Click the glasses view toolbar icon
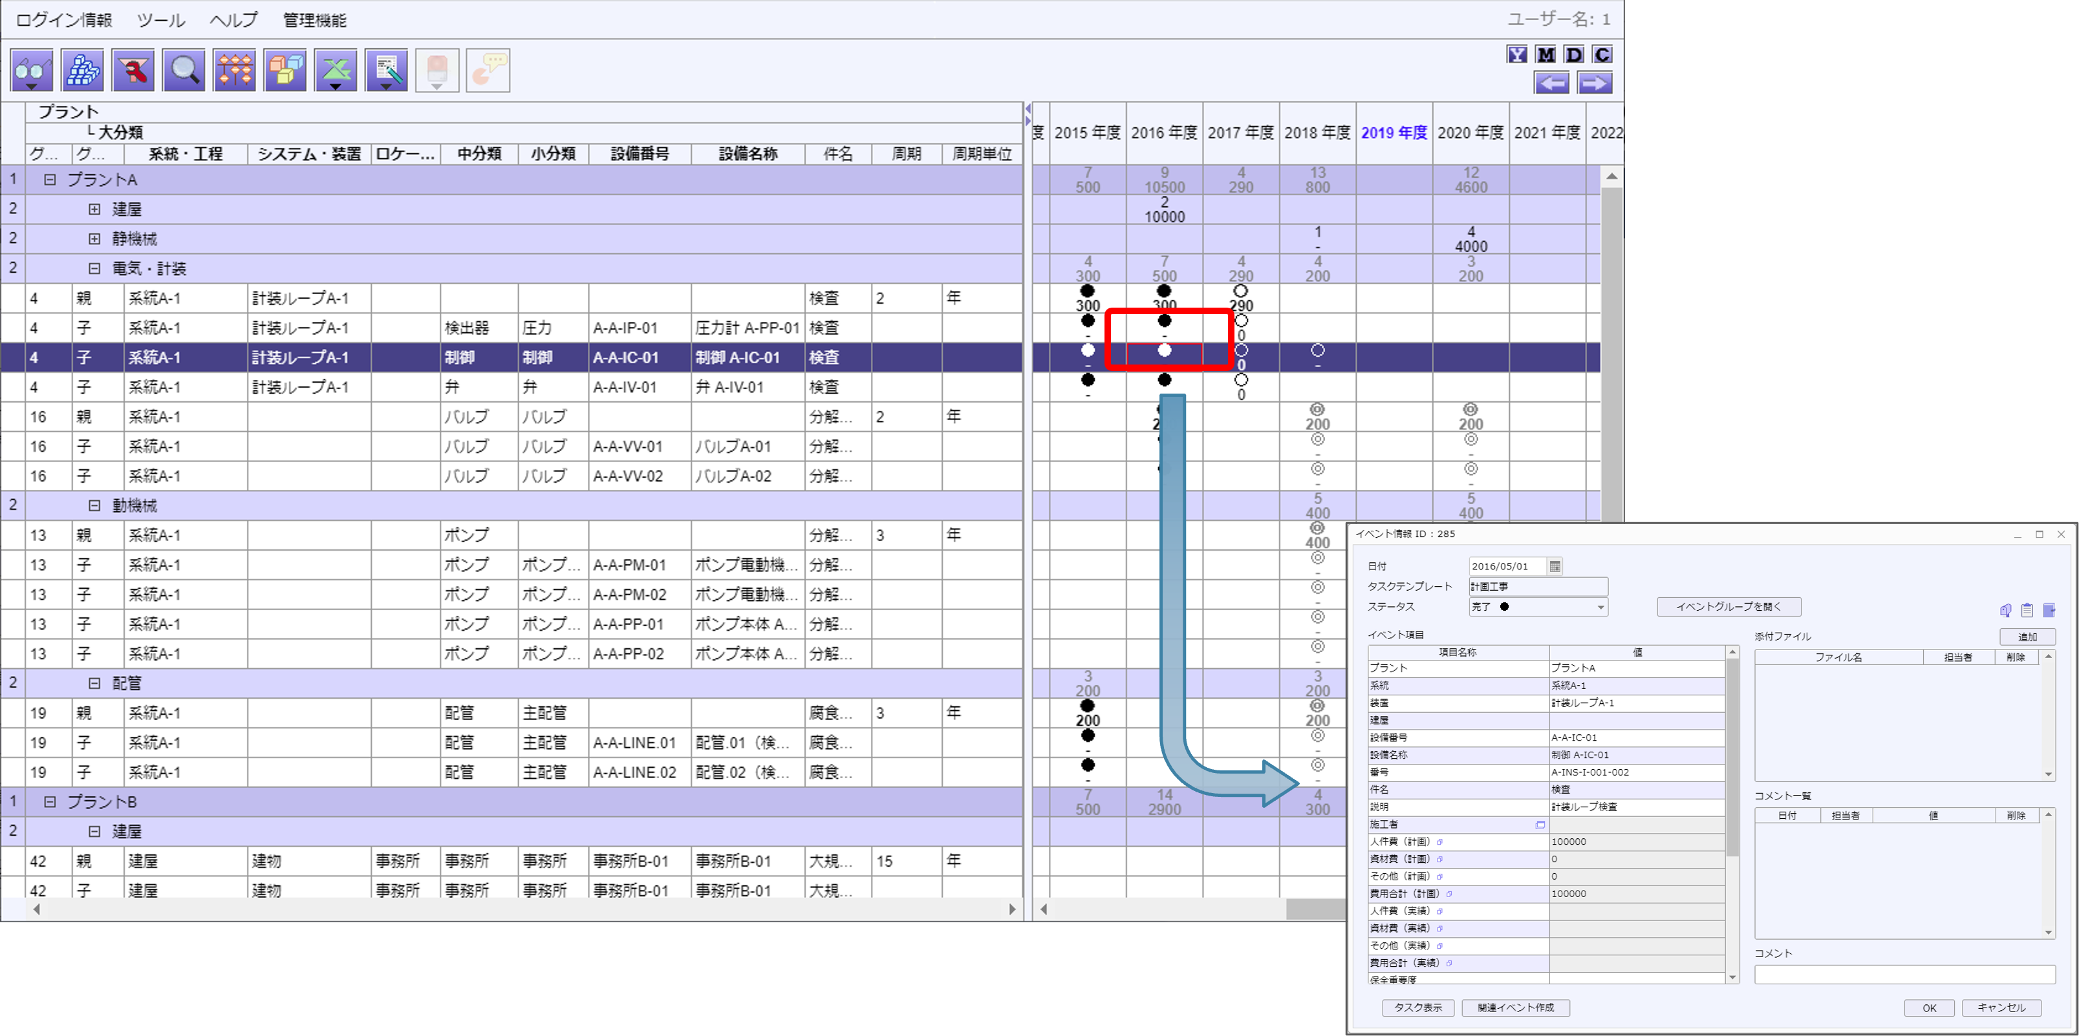 [x=32, y=70]
